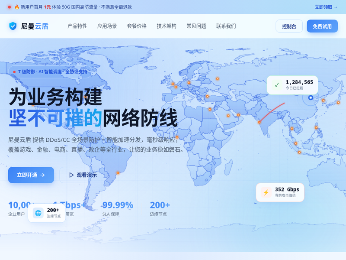The image size is (346, 260).
Task: Open 套餐价格 navigation link
Action: (137, 26)
